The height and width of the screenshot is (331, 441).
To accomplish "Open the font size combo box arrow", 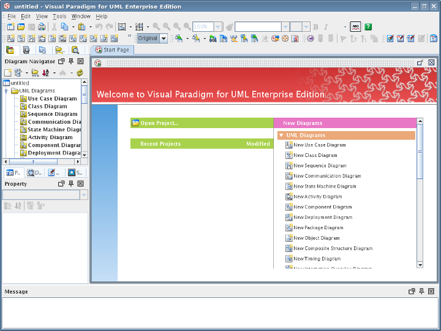I will [306, 27].
